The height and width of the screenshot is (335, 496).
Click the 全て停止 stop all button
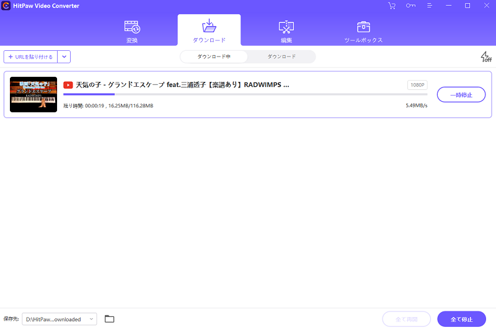pos(461,319)
